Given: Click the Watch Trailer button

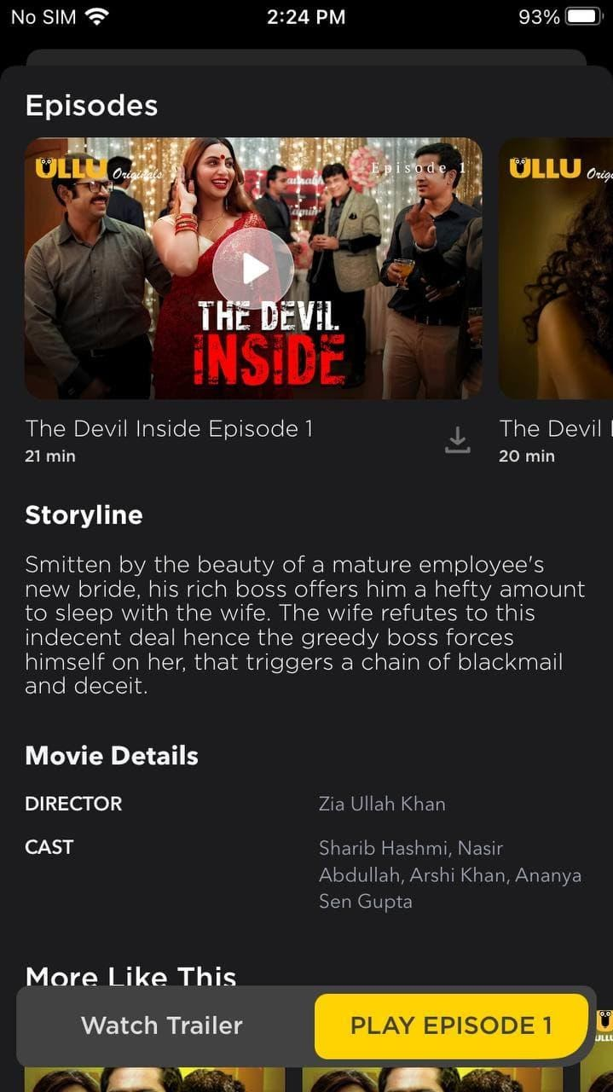Looking at the screenshot, I should [x=162, y=1025].
